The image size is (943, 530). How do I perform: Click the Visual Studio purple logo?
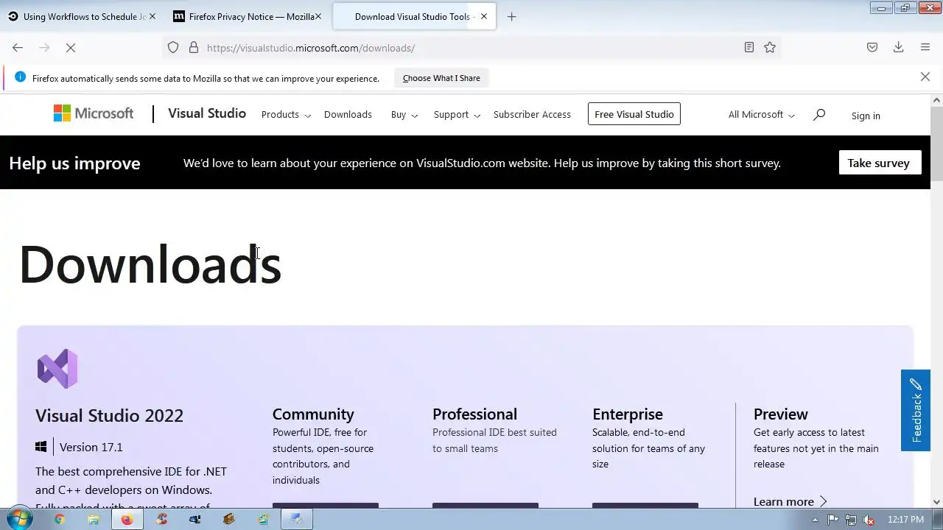(x=57, y=369)
